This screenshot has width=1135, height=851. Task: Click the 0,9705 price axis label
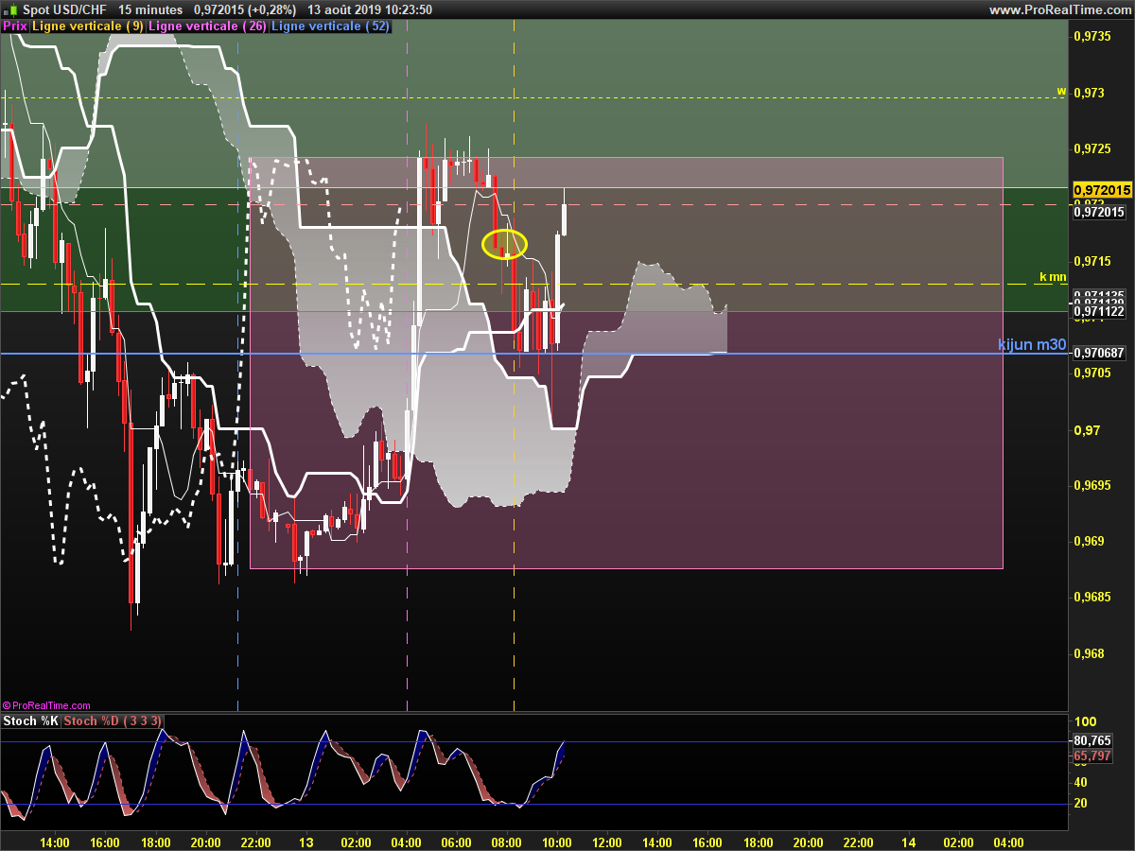(1092, 373)
